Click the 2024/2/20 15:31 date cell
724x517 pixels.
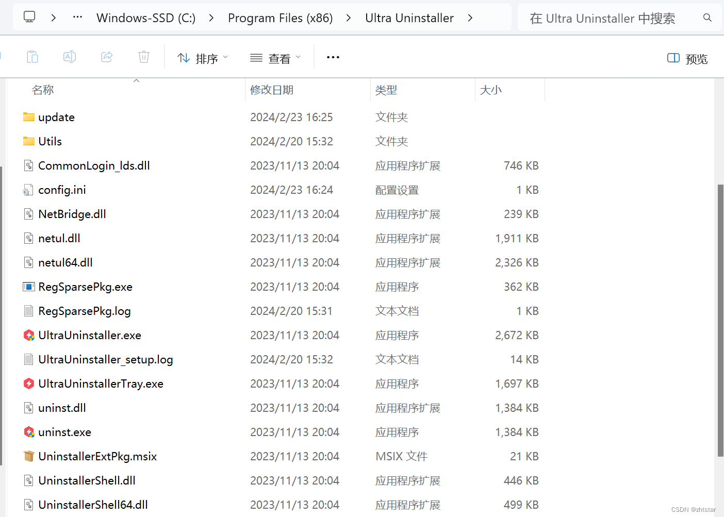[x=291, y=311]
